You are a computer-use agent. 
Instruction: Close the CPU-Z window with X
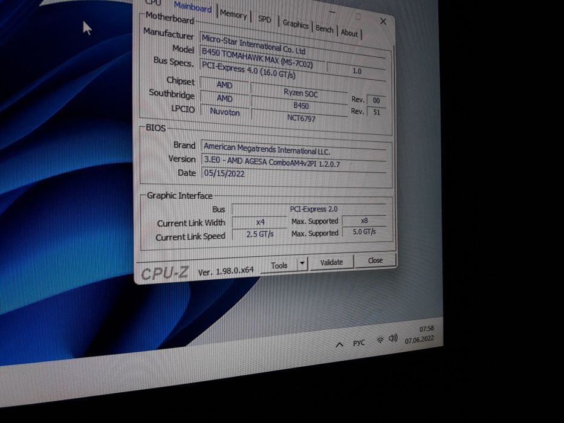(x=383, y=22)
